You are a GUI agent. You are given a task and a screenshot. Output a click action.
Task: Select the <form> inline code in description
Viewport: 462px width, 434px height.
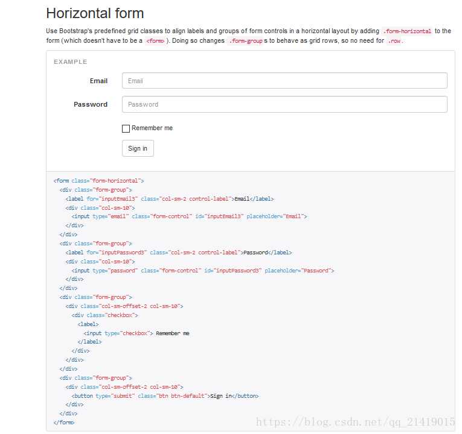point(155,41)
